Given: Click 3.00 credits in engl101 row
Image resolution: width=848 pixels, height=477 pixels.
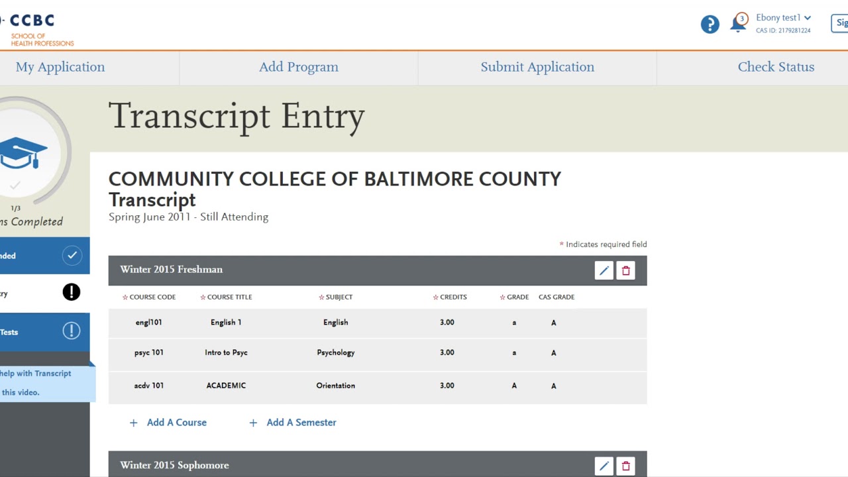Looking at the screenshot, I should 447,323.
